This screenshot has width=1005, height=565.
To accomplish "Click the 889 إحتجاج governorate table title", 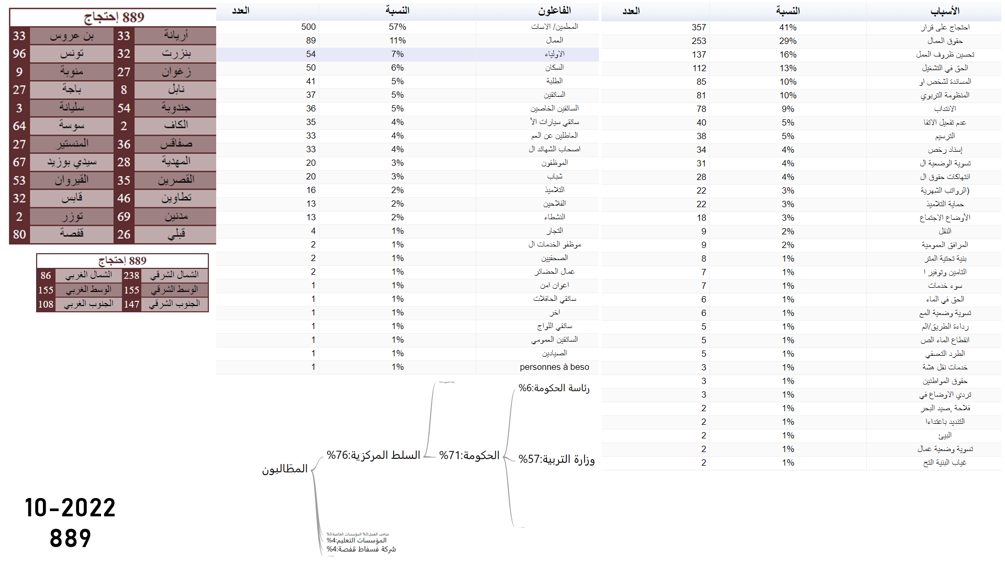I will (114, 17).
